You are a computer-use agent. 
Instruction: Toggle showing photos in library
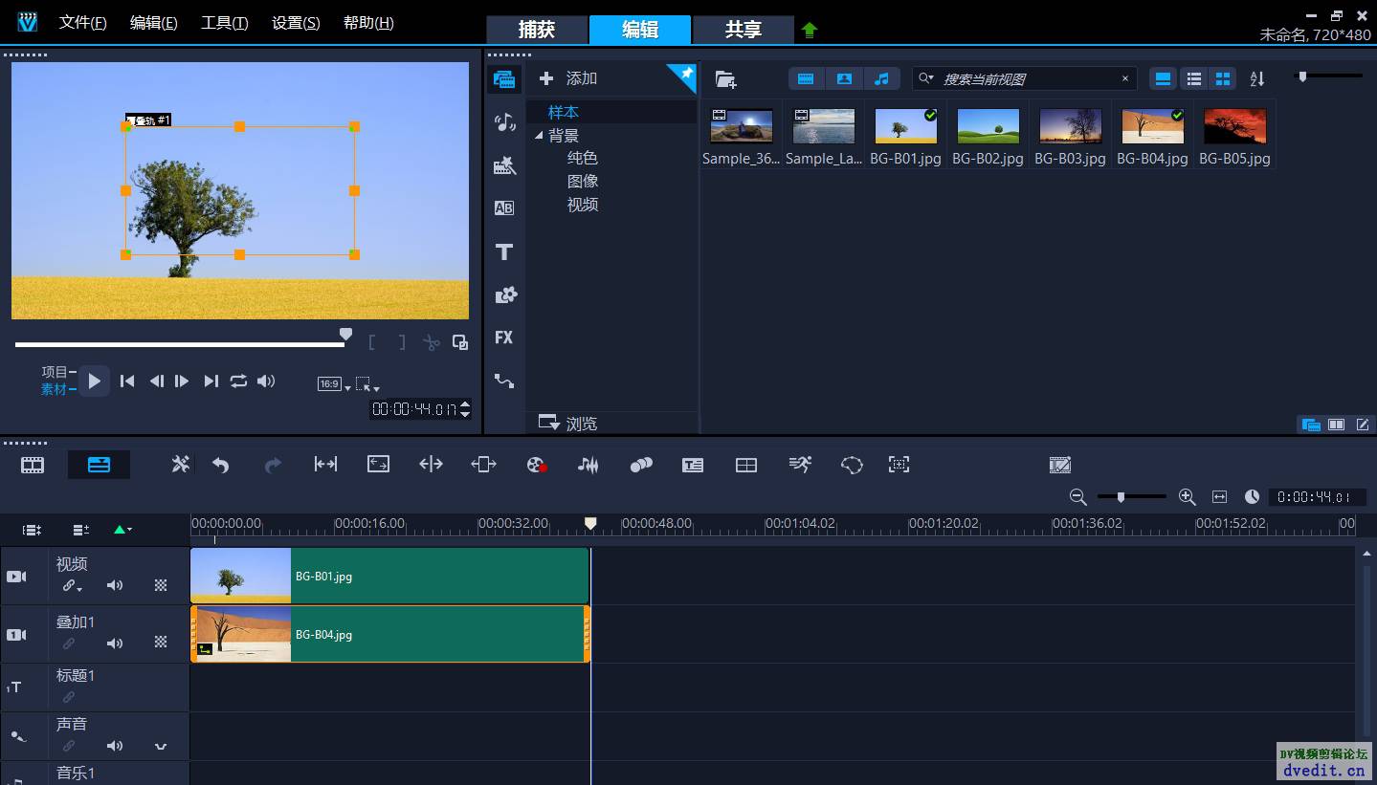point(844,78)
